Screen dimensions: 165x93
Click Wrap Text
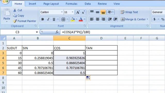[x=129, y=12]
